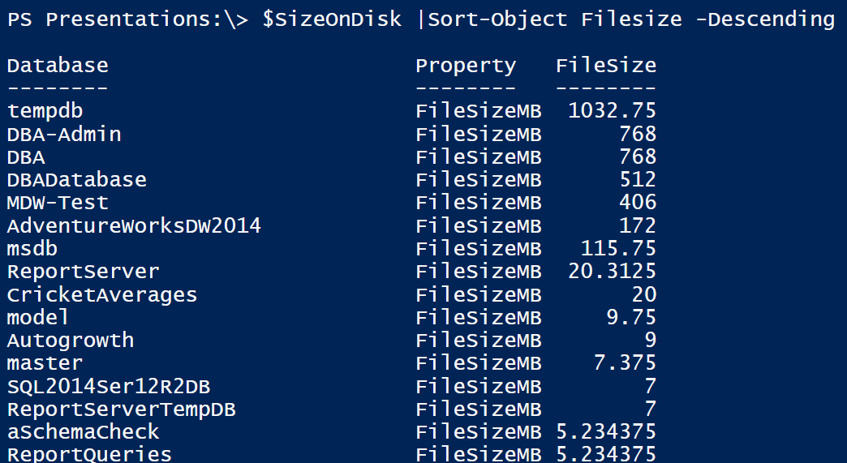847x463 pixels.
Task: Click the msdb database name
Action: click(x=32, y=248)
